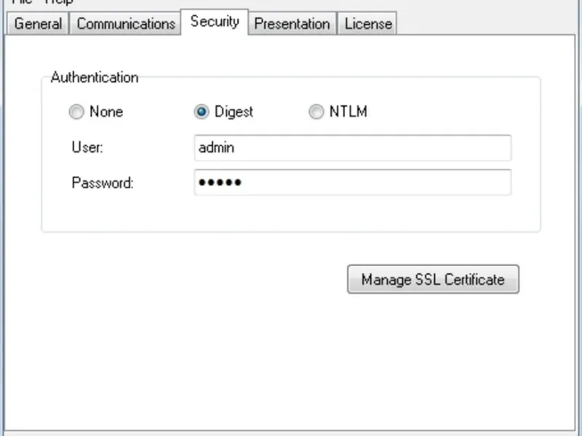Click into the Password input field
Viewport: 582px width, 436px height.
pyautogui.click(x=352, y=182)
